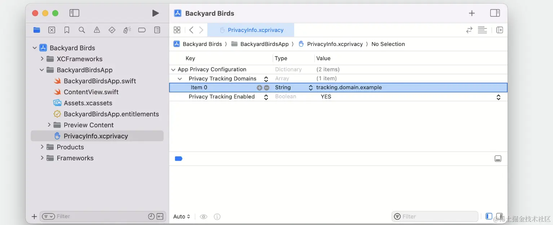Open the Source Control navigator

coord(52,30)
